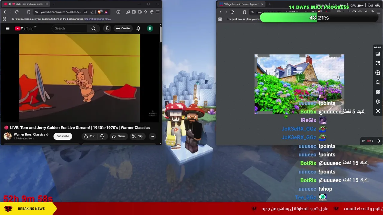Click the Warner Bros. Classics channel avatar

tap(7, 136)
